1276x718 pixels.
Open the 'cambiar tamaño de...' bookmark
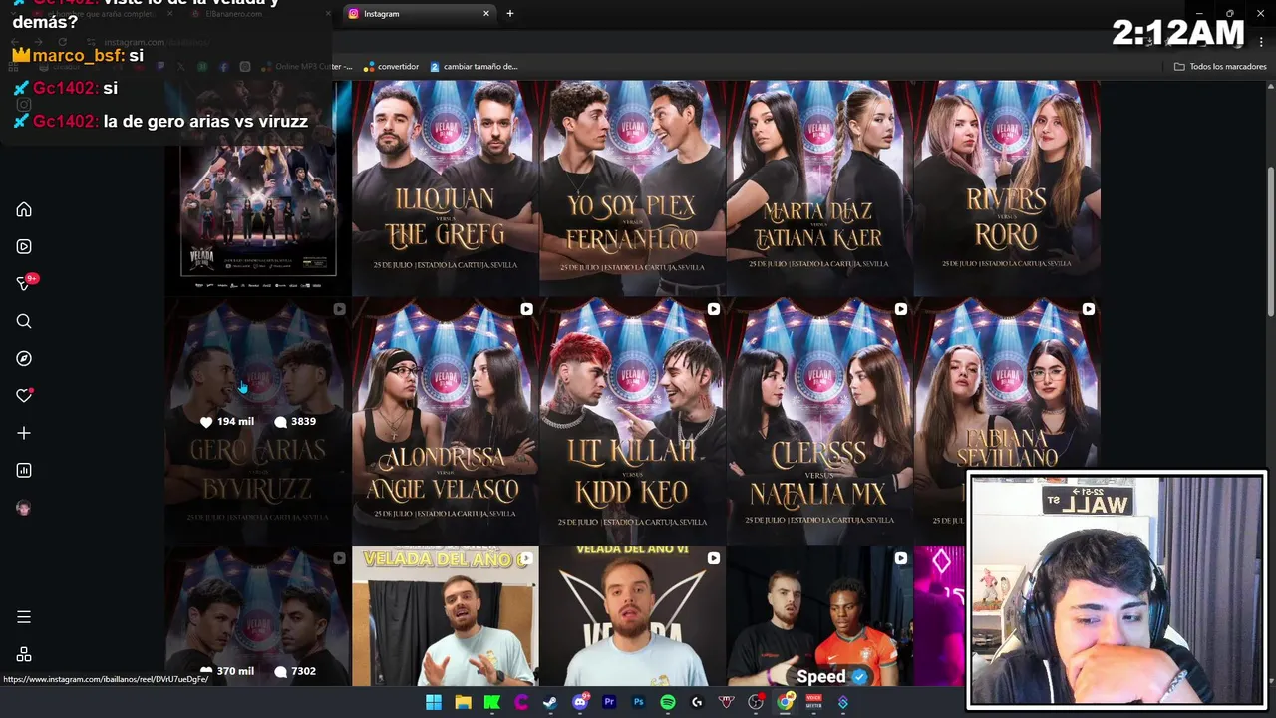[474, 67]
